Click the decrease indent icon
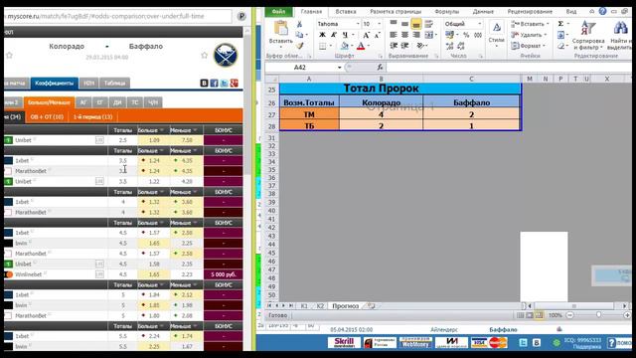The image size is (636, 358). tap(394, 46)
